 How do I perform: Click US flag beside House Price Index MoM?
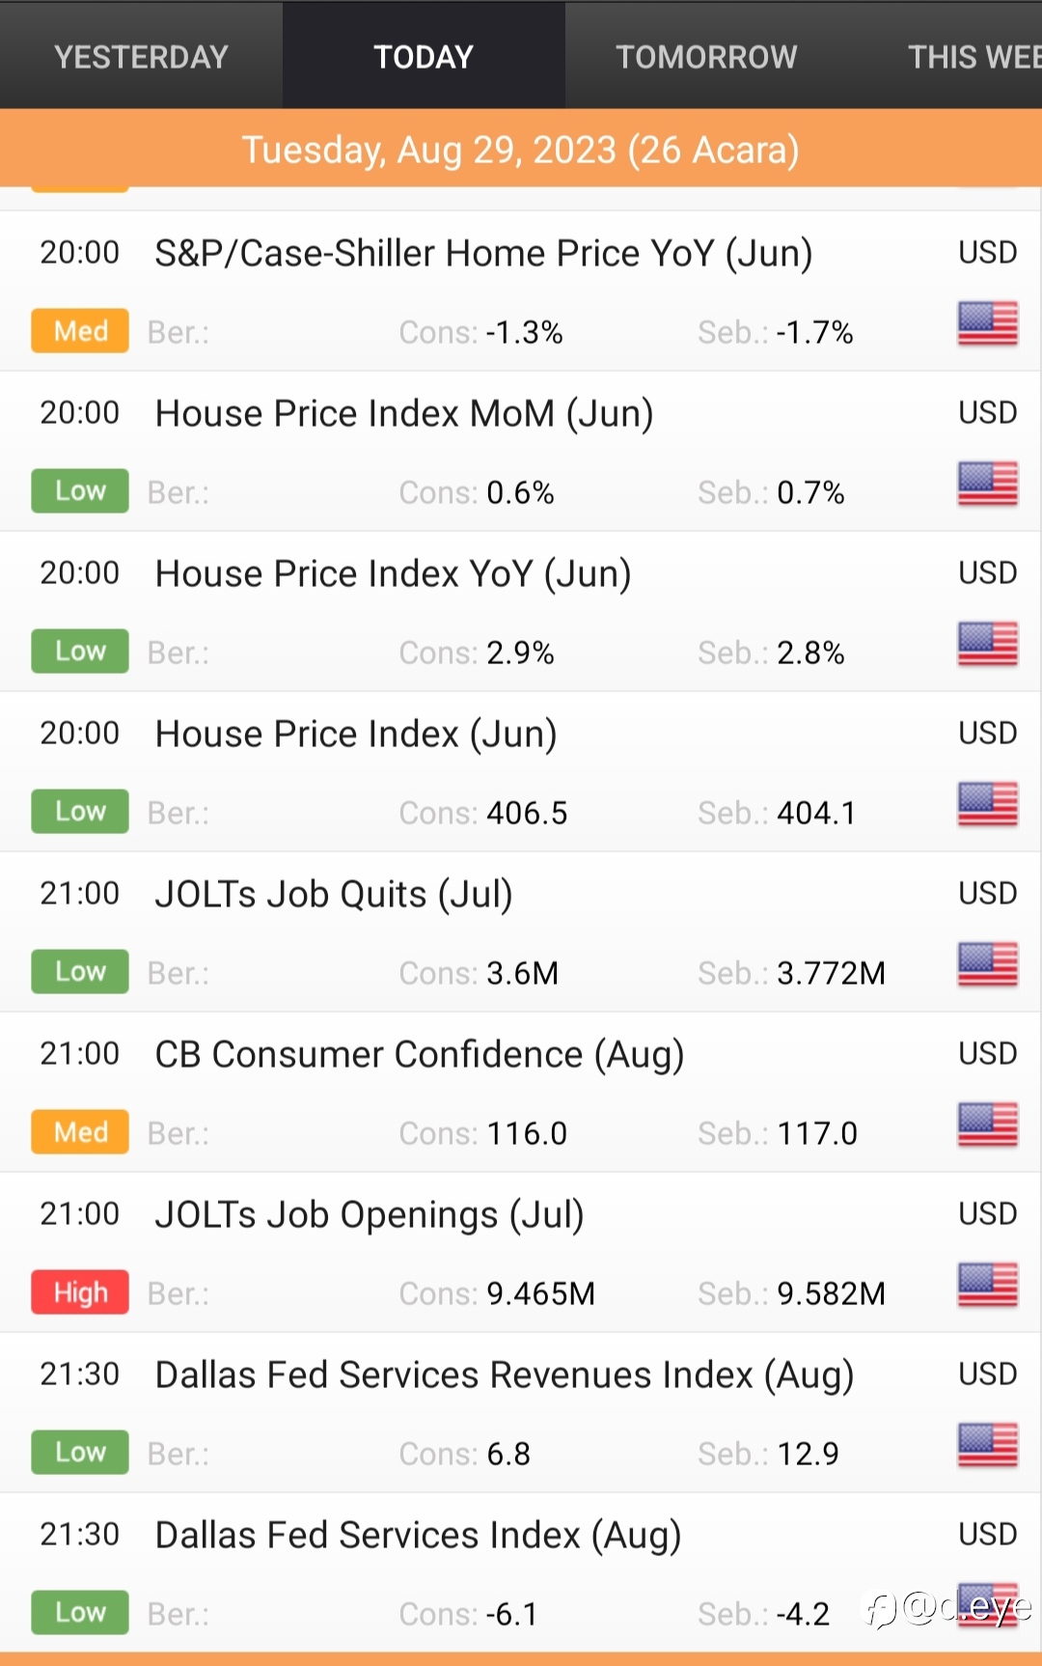click(x=987, y=485)
